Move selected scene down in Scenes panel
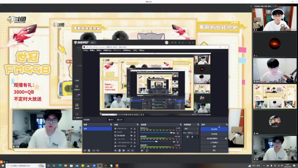Screen dimensions: 298x168 click(x=98, y=150)
